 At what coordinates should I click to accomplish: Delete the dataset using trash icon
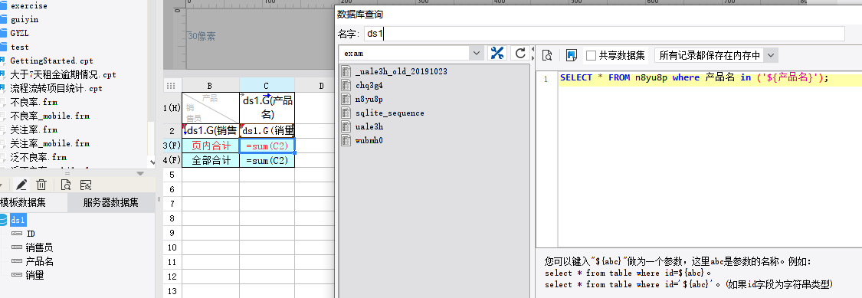pos(41,185)
